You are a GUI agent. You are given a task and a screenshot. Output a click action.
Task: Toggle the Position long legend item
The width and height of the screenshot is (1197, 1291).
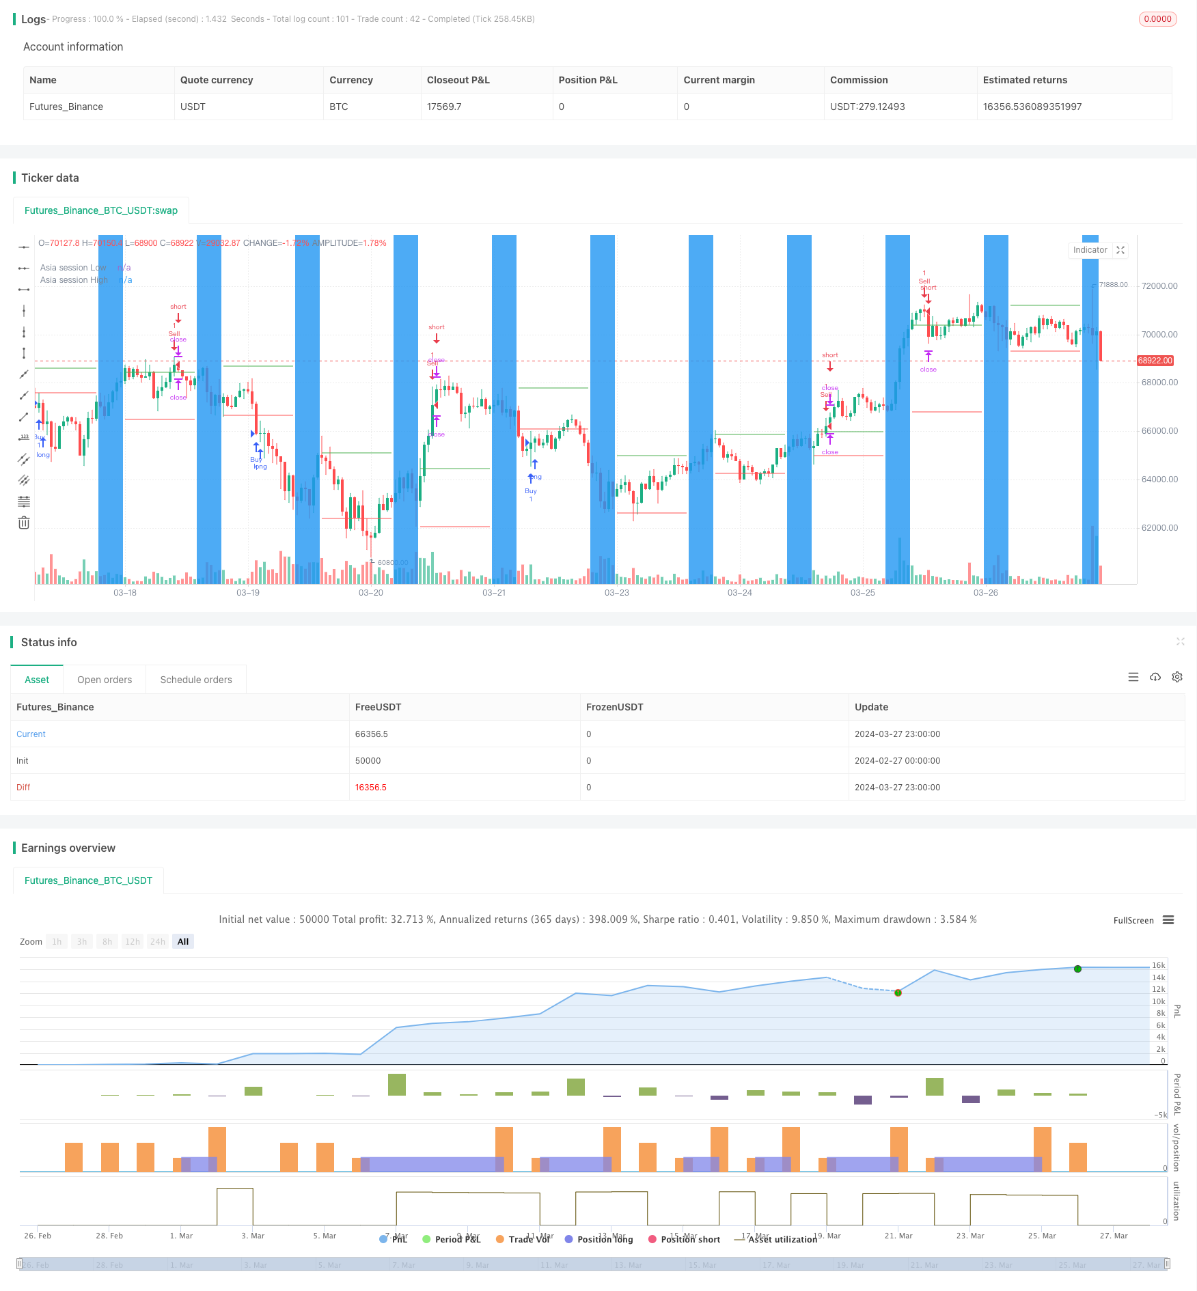598,1239
